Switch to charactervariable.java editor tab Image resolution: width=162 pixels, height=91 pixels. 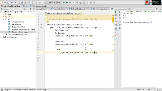coord(100,9)
